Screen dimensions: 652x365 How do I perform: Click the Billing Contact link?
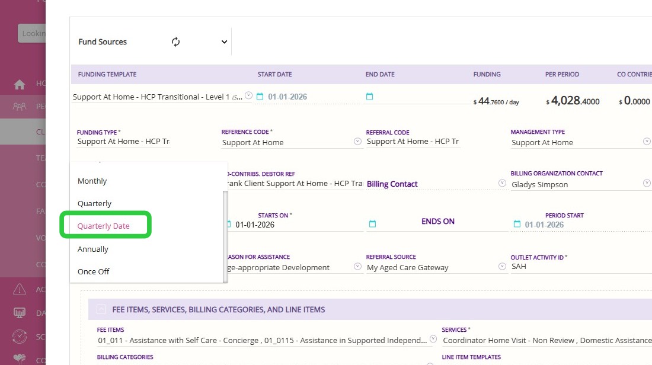coord(392,184)
